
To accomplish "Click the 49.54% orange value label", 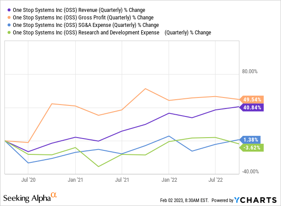I will click(x=252, y=100).
